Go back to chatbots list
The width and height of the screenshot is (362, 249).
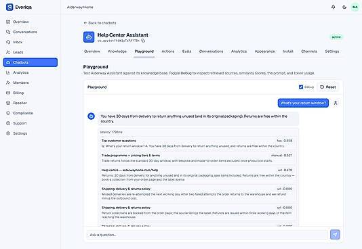(100, 23)
